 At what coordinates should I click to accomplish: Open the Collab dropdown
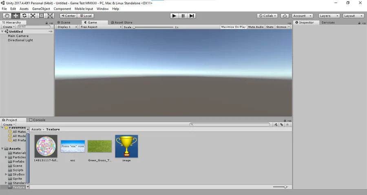267,15
